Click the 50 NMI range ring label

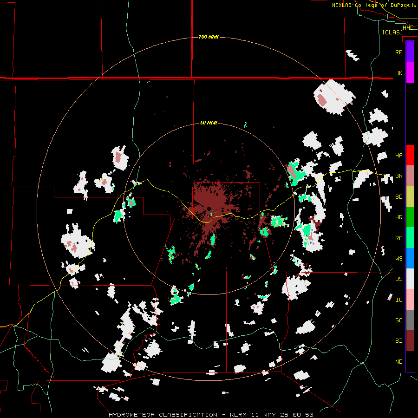pos(209,123)
